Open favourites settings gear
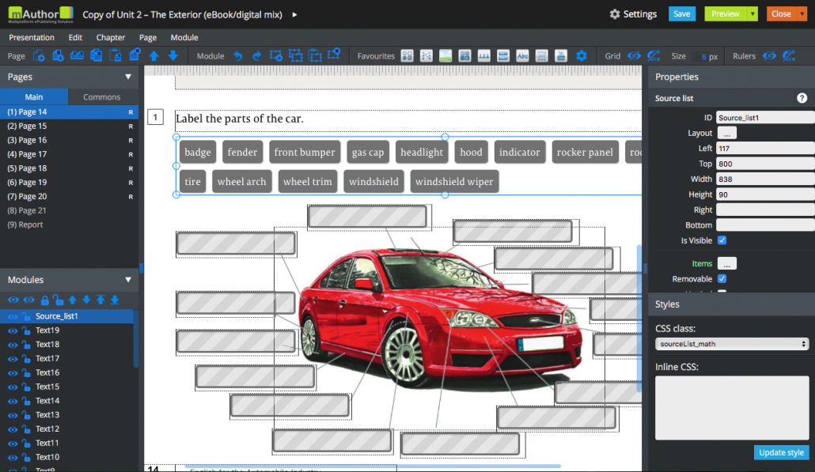 coord(581,55)
